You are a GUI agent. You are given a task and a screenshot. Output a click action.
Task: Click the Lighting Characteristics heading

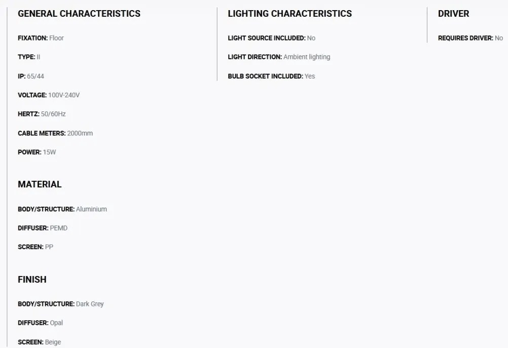pyautogui.click(x=289, y=14)
